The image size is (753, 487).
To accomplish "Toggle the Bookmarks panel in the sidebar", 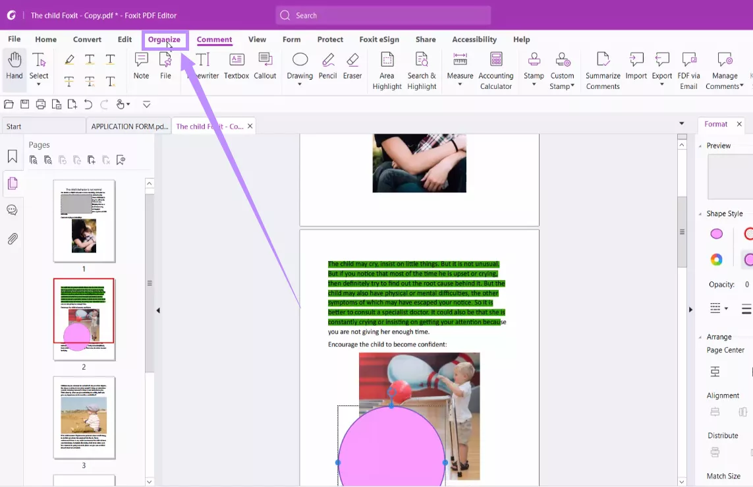I will tap(13, 157).
